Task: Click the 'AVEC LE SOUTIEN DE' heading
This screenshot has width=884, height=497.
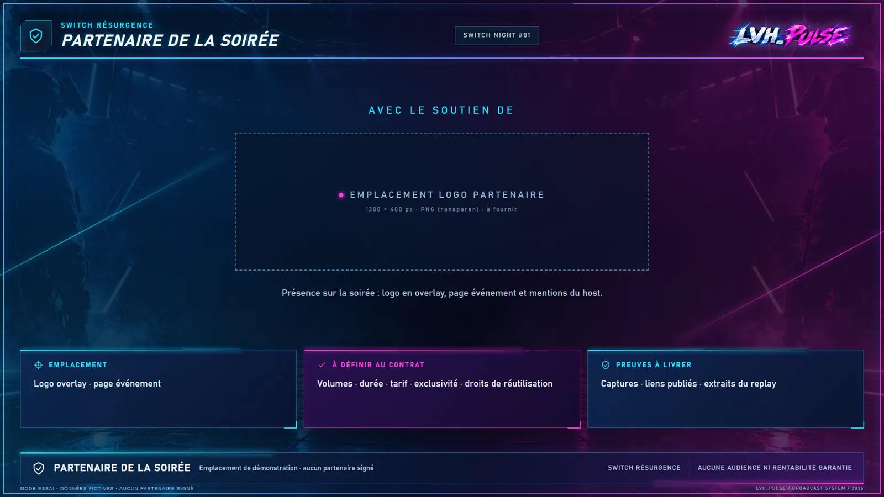Action: click(441, 110)
